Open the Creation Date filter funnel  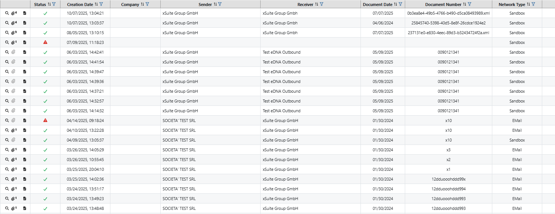(x=101, y=4)
